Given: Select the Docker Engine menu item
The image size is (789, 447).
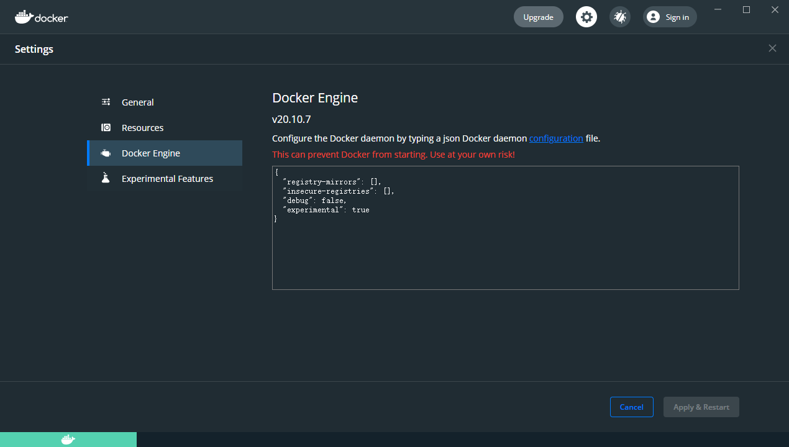Looking at the screenshot, I should click(x=165, y=153).
